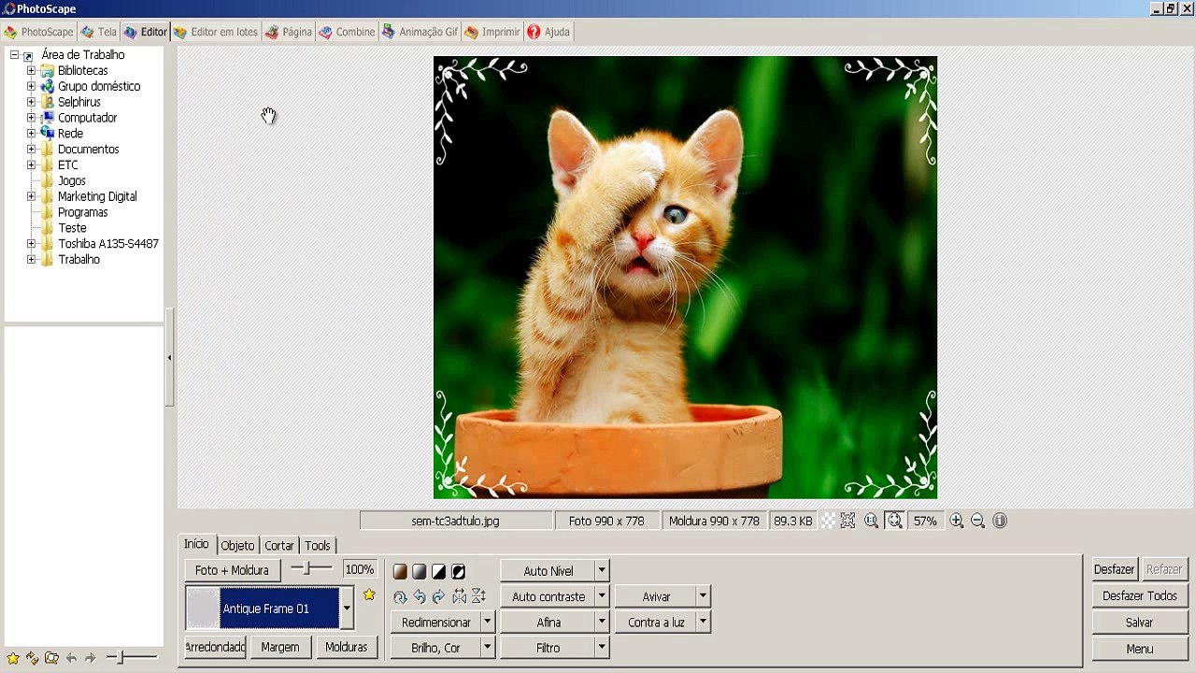Viewport: 1196px width, 673px height.
Task: Click the Desfazer Todos button
Action: click(x=1139, y=595)
